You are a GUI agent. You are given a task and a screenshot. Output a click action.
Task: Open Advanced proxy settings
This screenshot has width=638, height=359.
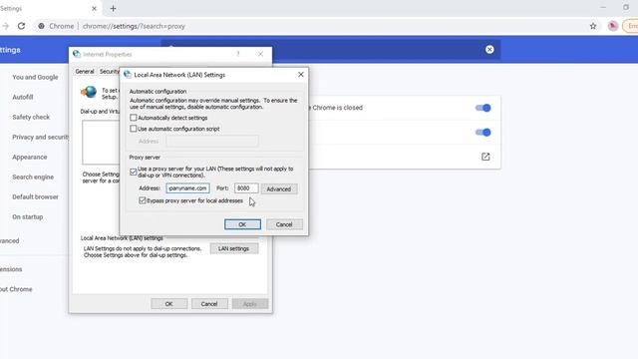(x=279, y=188)
